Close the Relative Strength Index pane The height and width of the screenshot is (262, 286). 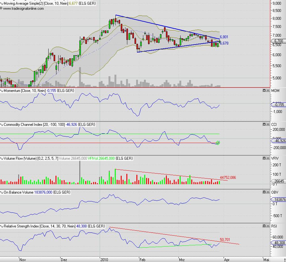(x=268, y=226)
